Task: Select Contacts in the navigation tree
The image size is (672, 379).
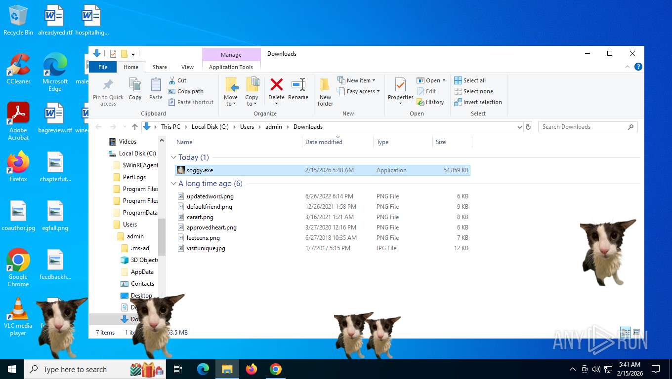Action: coord(142,284)
